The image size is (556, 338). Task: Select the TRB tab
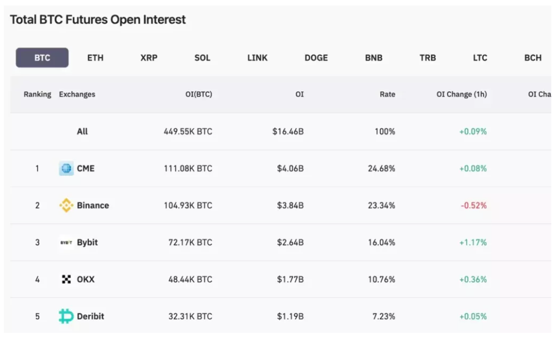click(428, 58)
